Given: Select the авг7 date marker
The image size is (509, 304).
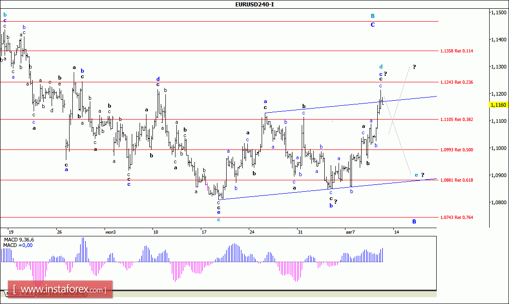Looking at the screenshot, I should (x=350, y=231).
